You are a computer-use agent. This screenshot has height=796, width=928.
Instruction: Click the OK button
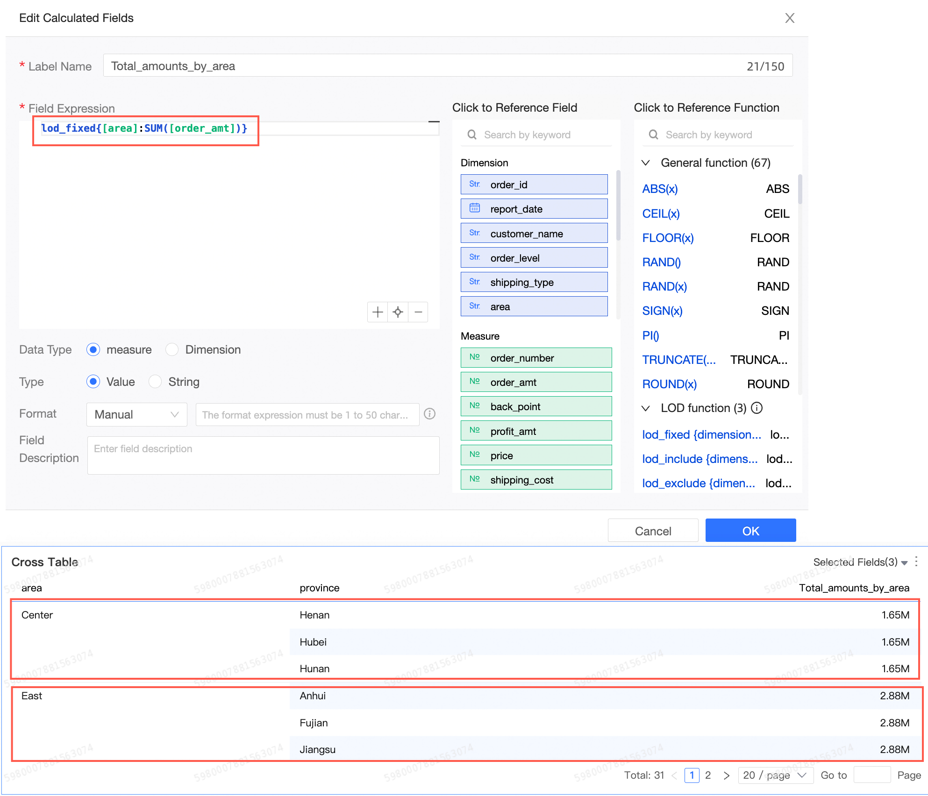pyautogui.click(x=750, y=531)
